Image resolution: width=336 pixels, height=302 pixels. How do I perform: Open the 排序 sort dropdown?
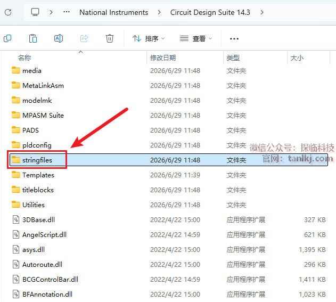coord(149,38)
